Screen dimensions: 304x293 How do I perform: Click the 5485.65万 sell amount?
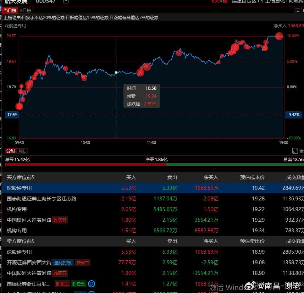[165, 209]
